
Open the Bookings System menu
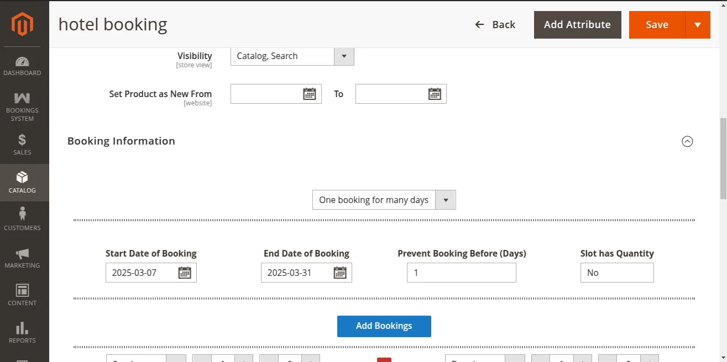(22, 107)
